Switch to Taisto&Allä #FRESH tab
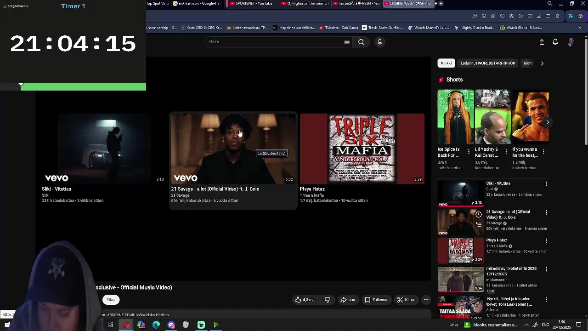The width and height of the screenshot is (588, 331). coord(356,3)
